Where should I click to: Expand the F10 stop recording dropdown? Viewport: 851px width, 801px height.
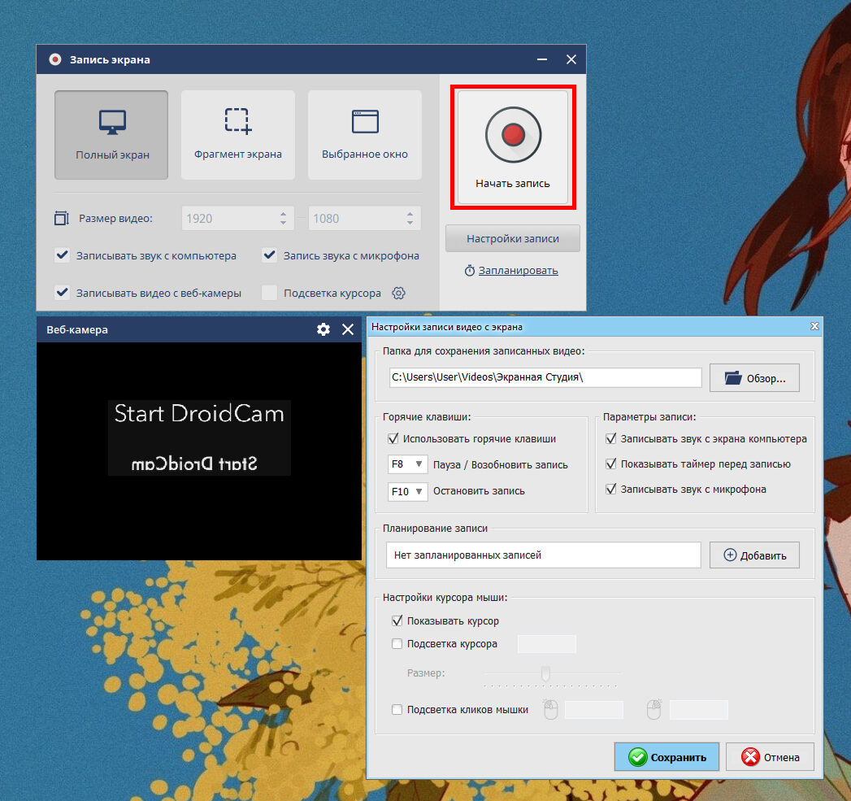pos(408,491)
